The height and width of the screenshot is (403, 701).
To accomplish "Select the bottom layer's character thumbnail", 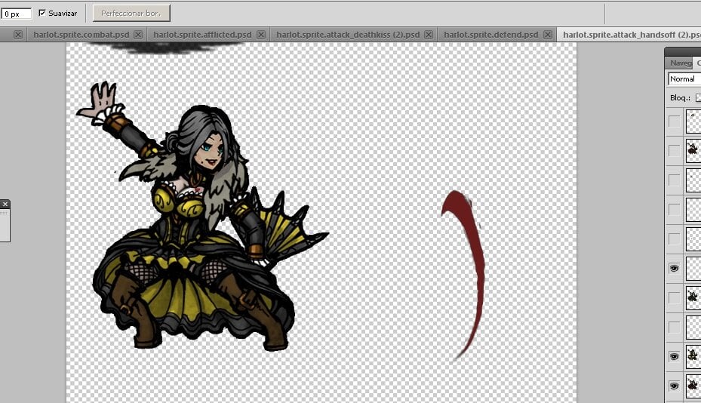I will [693, 386].
